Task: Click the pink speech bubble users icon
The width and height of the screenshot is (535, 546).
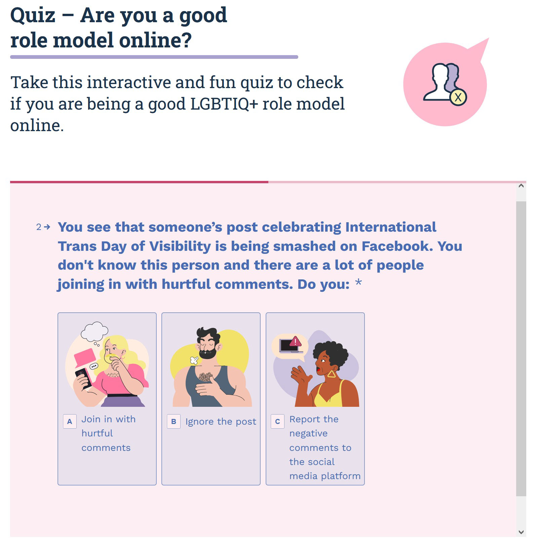Action: click(x=446, y=83)
